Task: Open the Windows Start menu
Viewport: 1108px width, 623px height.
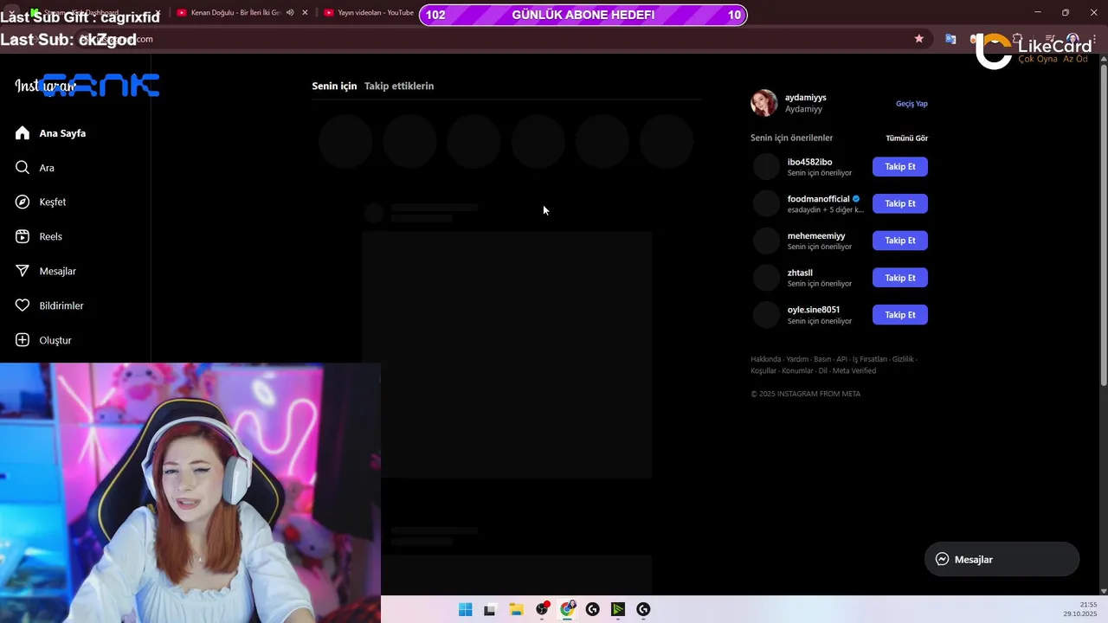Action: pos(465,609)
